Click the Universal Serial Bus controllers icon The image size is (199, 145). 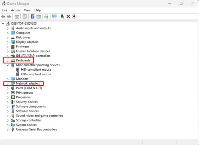(13, 129)
